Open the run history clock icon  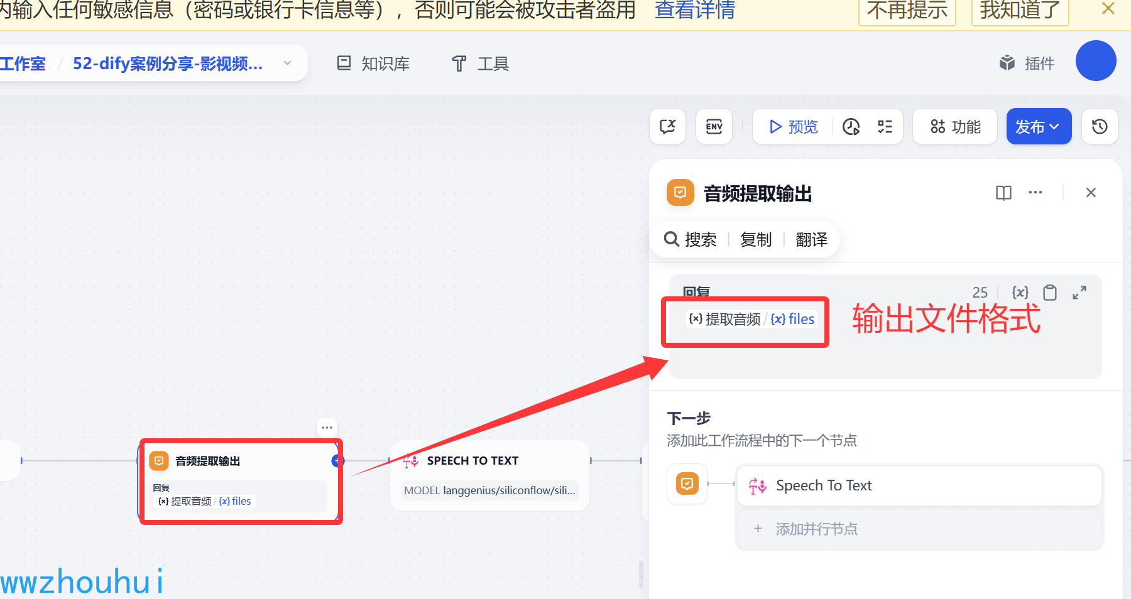[851, 127]
